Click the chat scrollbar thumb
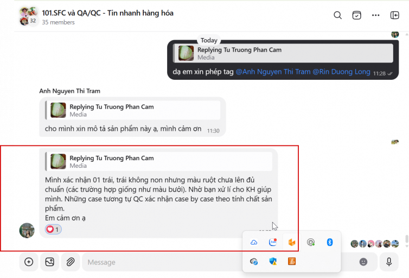 tap(407, 239)
